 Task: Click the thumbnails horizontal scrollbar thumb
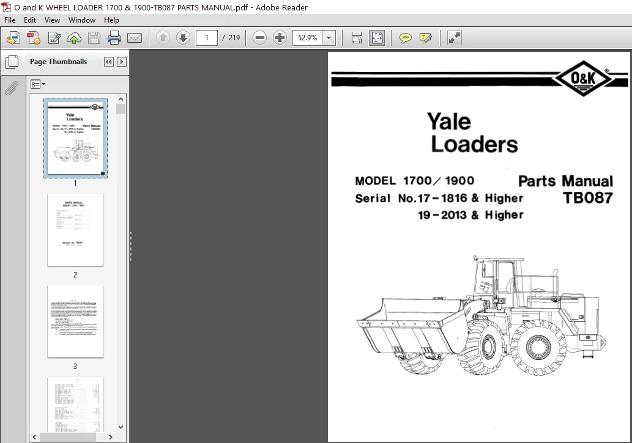pos(68,437)
